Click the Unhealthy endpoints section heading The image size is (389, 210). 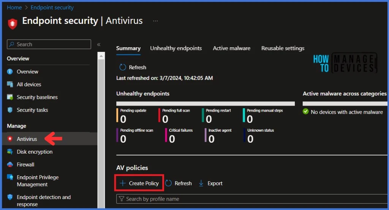click(143, 93)
